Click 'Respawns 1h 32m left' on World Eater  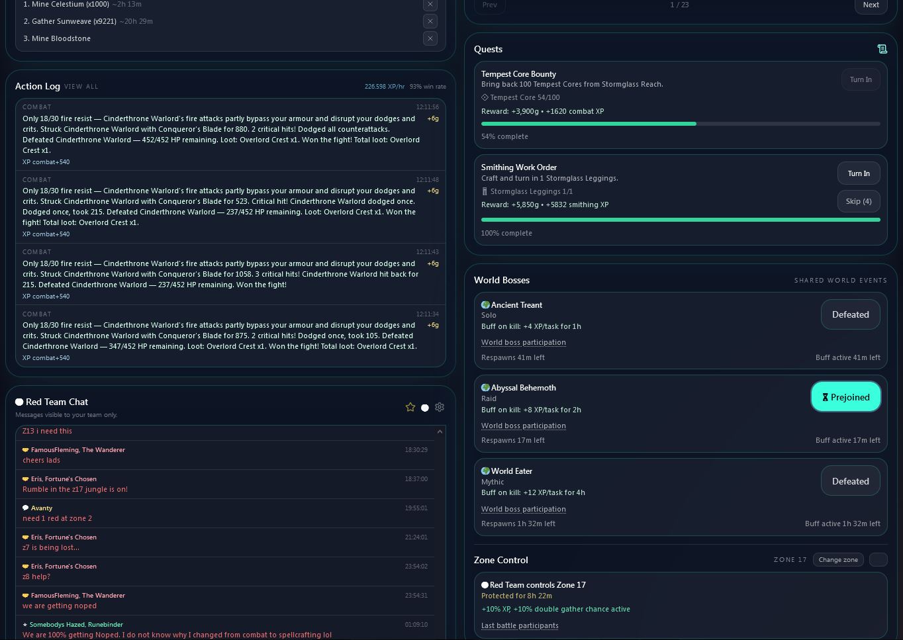(518, 524)
